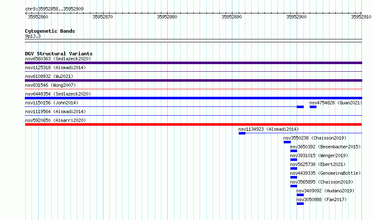Click the blue block under nsv3050988 label
The height and width of the screenshot is (220, 374).
[300, 204]
